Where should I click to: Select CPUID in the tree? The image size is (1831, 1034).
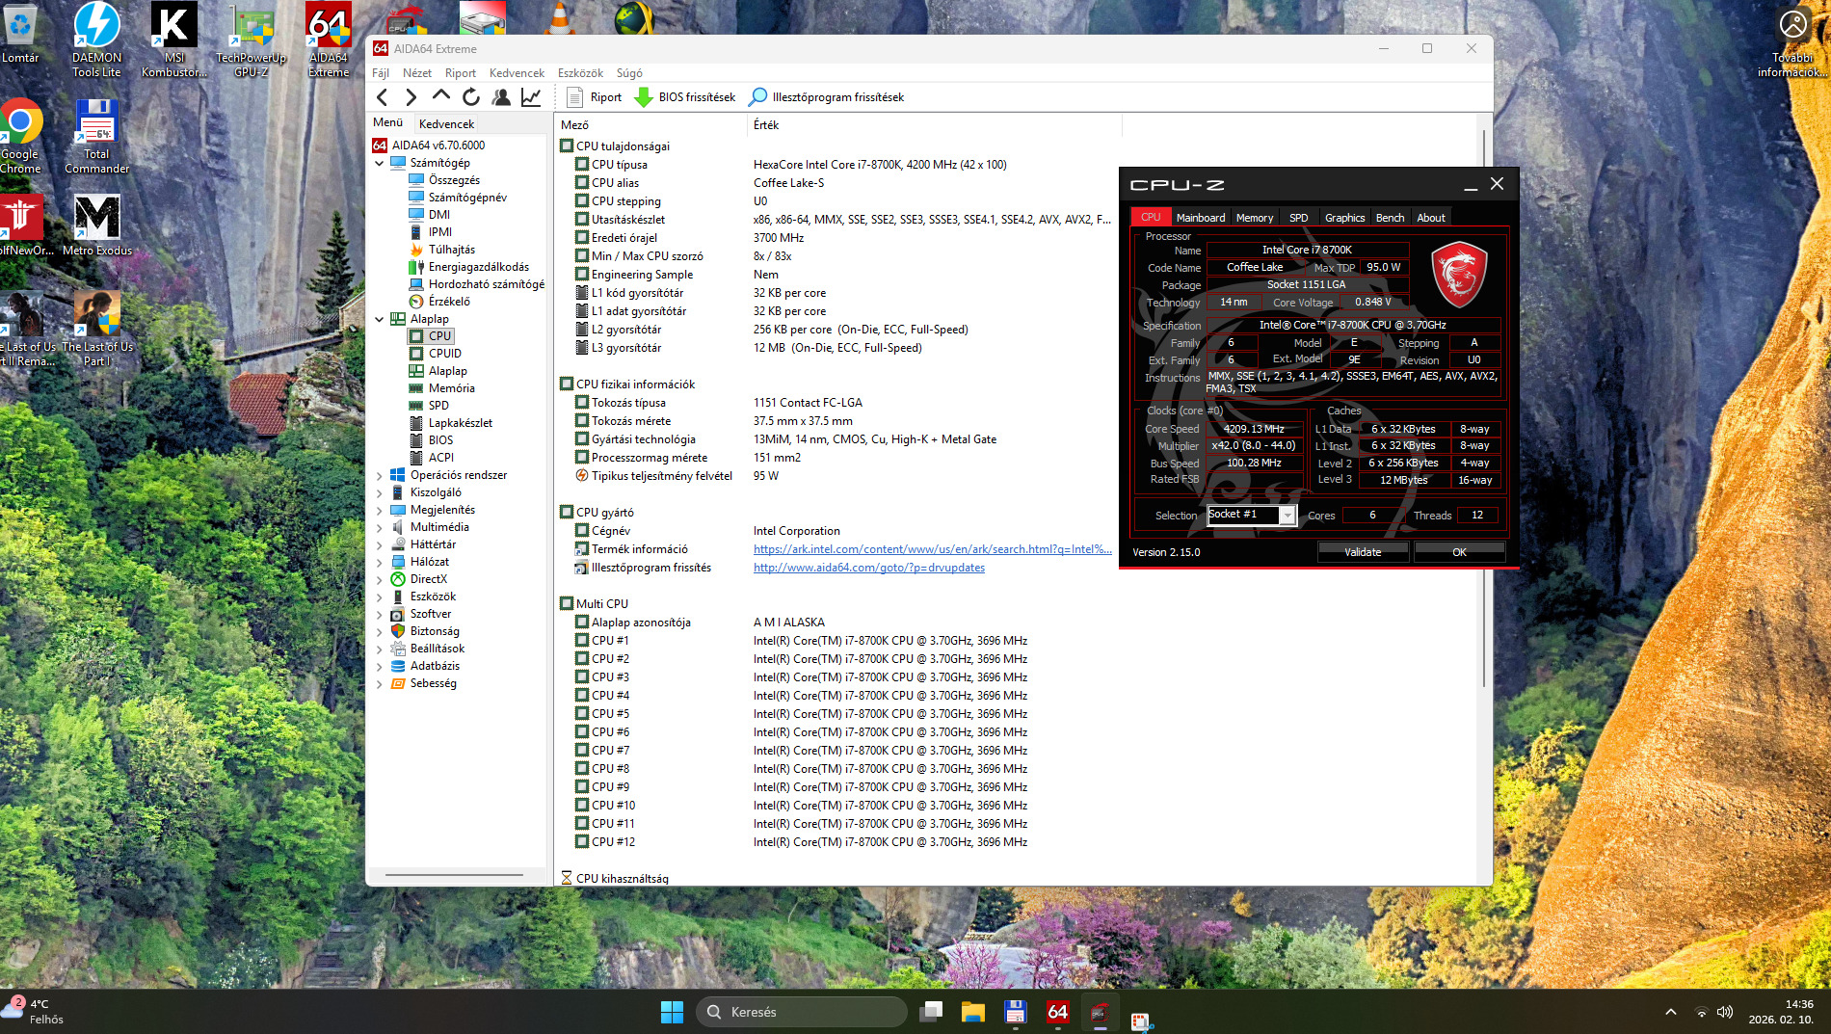(x=445, y=354)
